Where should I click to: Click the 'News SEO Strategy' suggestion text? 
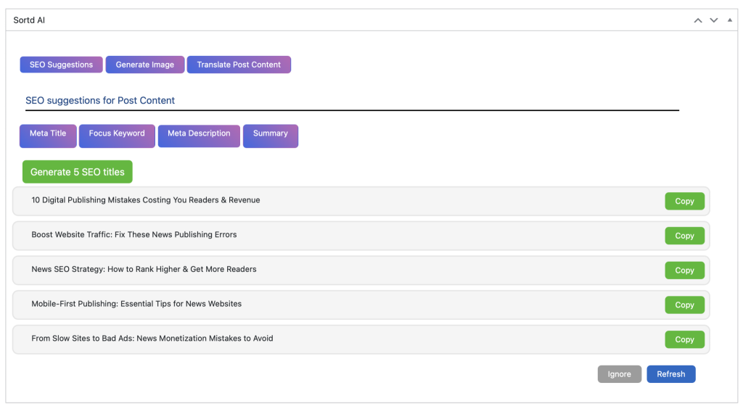[144, 269]
